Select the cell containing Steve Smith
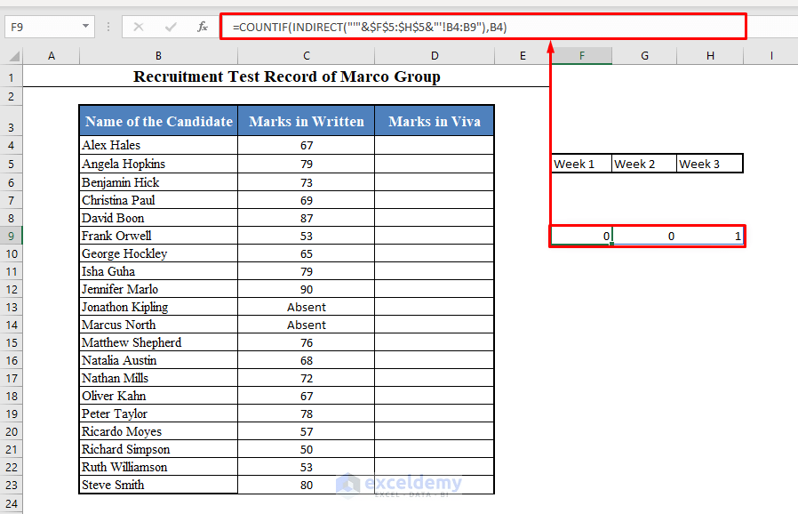 click(157, 485)
